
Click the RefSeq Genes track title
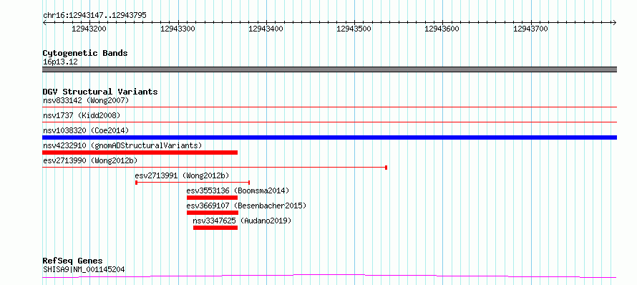[73, 261]
